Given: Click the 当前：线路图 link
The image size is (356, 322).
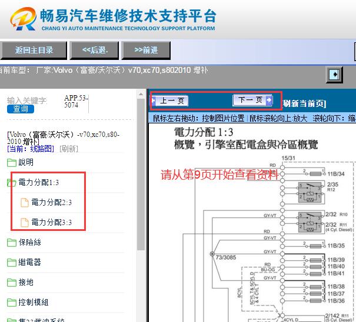Looking at the screenshot, I should pyautogui.click(x=31, y=149).
